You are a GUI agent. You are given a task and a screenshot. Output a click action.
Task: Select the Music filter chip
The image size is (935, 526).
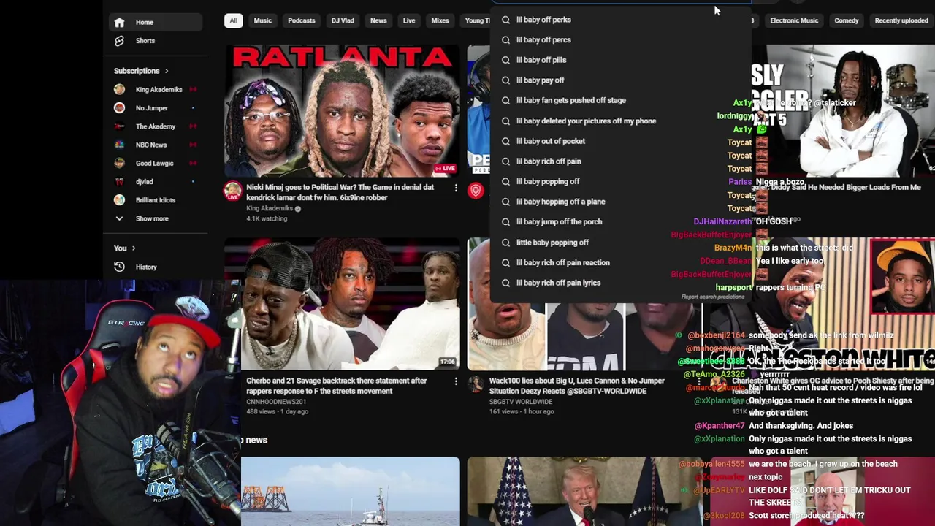point(263,20)
